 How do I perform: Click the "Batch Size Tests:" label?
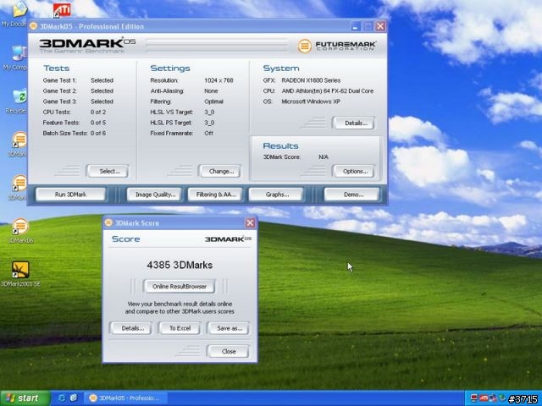65,134
